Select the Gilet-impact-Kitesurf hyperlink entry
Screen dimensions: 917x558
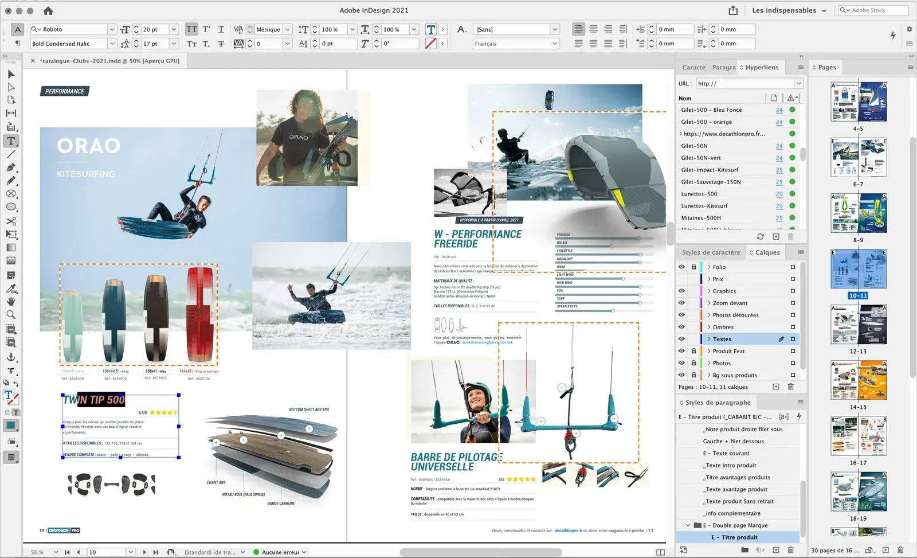click(710, 170)
